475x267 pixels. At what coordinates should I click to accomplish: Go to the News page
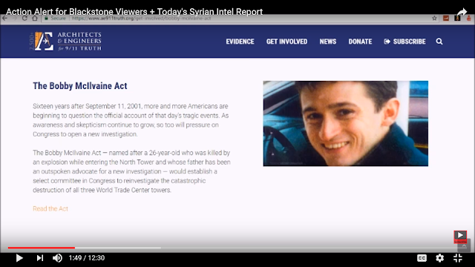click(328, 42)
